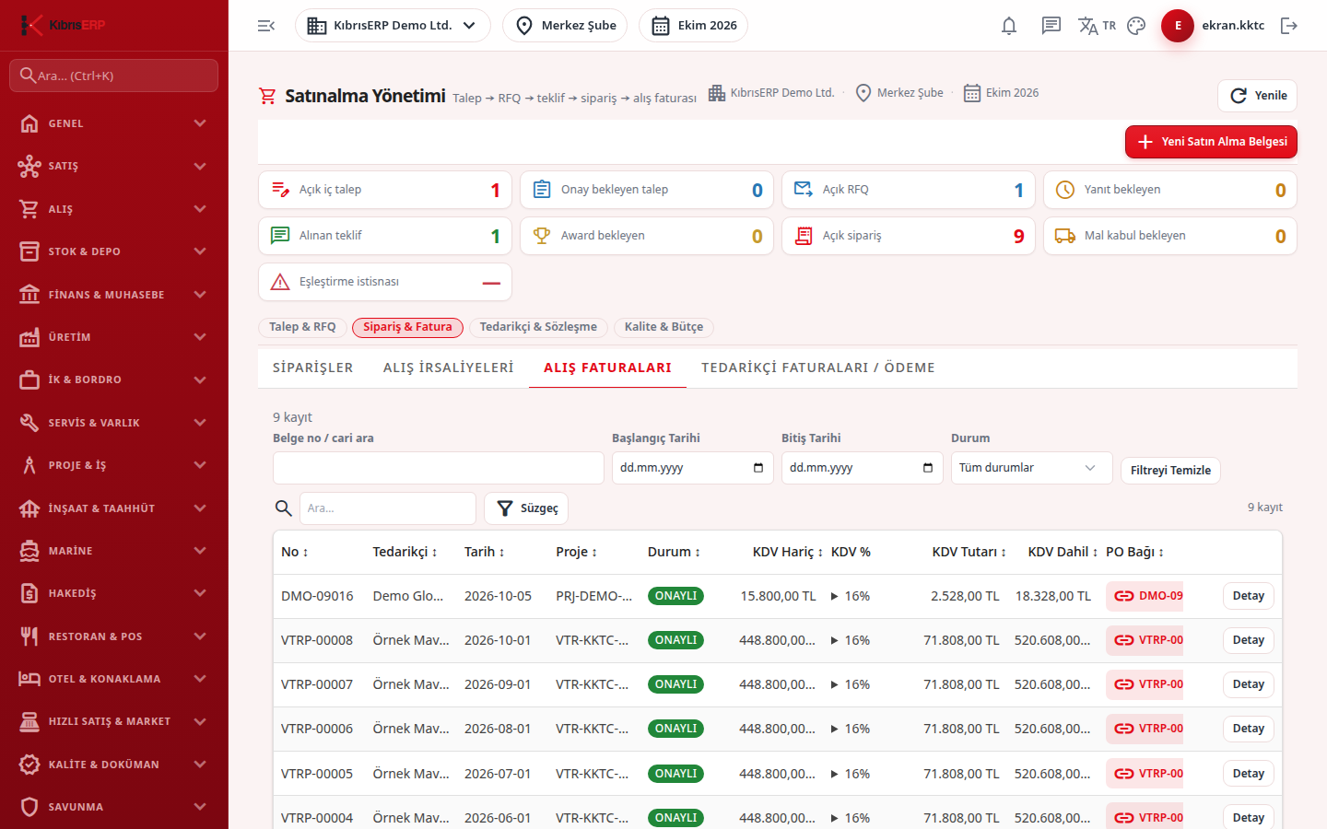This screenshot has width=1327, height=829.
Task: Log out using the exit icon
Action: pos(1289,26)
